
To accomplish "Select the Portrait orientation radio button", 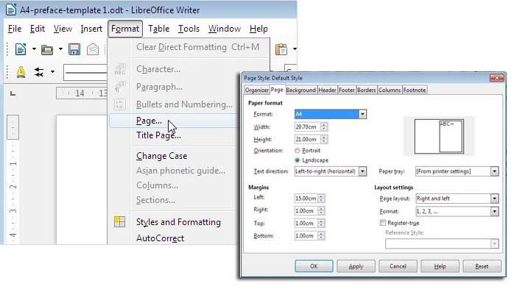I will tap(297, 151).
